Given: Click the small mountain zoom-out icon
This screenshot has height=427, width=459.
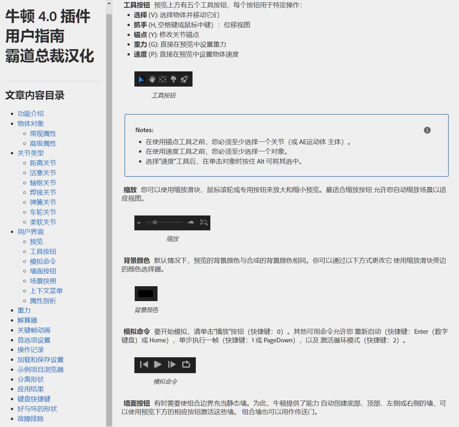Looking at the screenshot, I should coord(139,223).
